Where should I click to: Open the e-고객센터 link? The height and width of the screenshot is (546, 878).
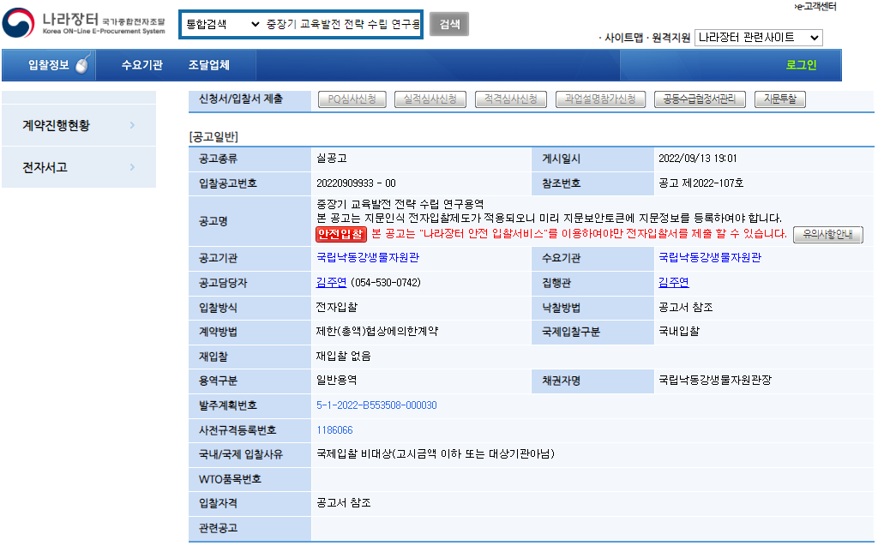(815, 7)
